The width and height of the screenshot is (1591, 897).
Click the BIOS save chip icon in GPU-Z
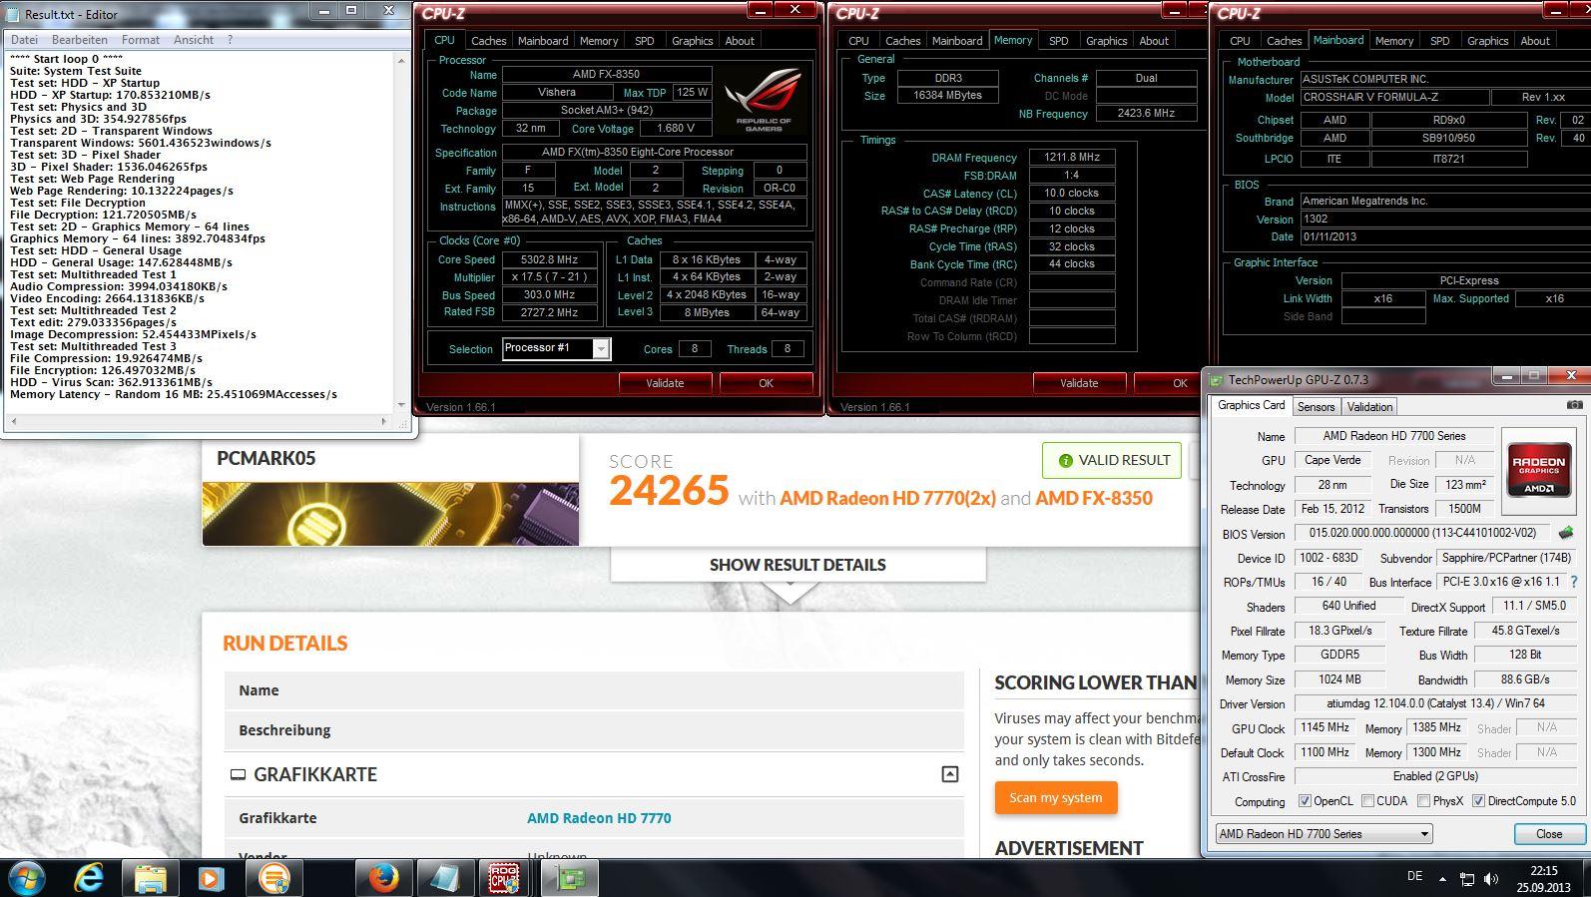click(1566, 534)
